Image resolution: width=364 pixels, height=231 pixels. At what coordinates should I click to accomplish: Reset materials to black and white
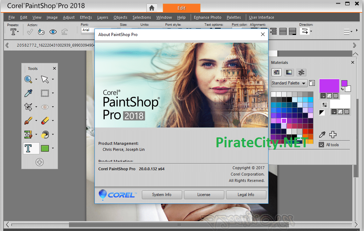pos(322,113)
